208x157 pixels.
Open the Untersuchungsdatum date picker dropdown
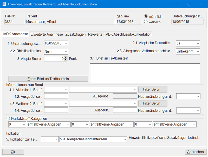click(x=66, y=43)
